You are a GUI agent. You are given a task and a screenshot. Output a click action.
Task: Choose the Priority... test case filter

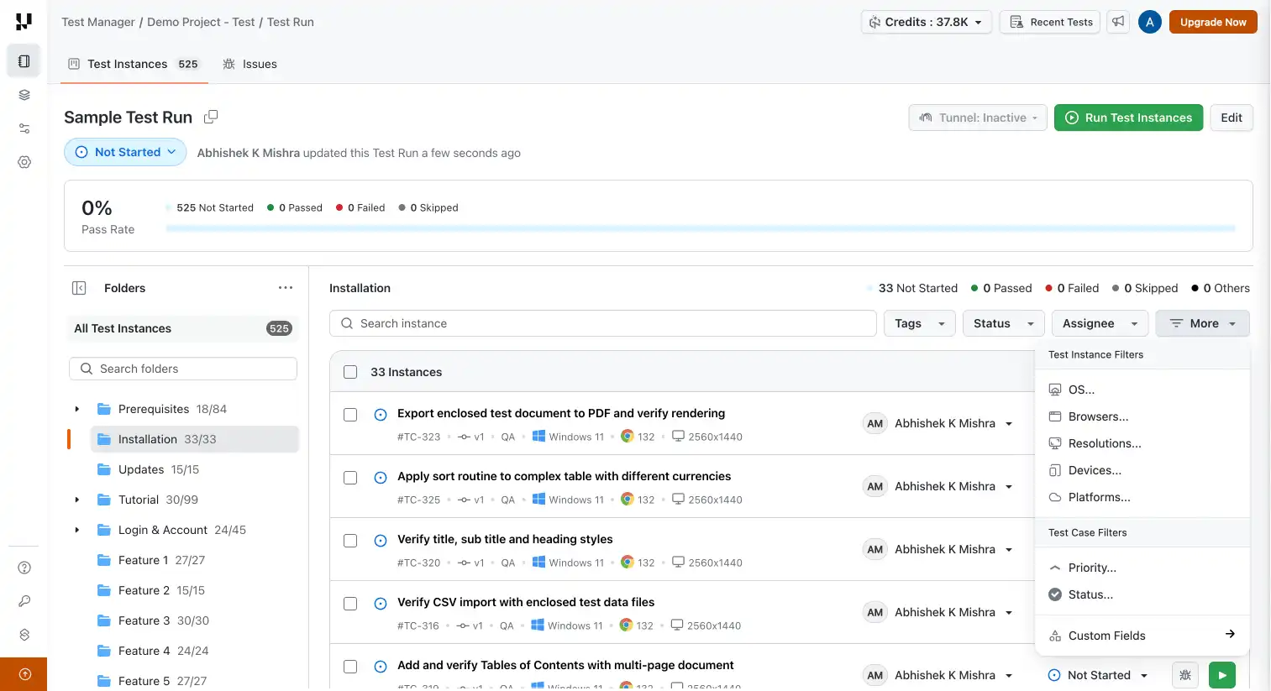tap(1142, 568)
